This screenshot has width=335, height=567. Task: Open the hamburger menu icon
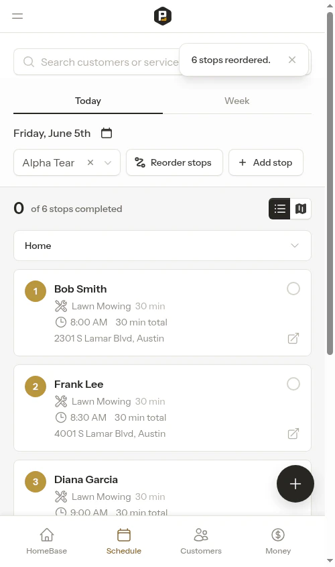pyautogui.click(x=17, y=16)
